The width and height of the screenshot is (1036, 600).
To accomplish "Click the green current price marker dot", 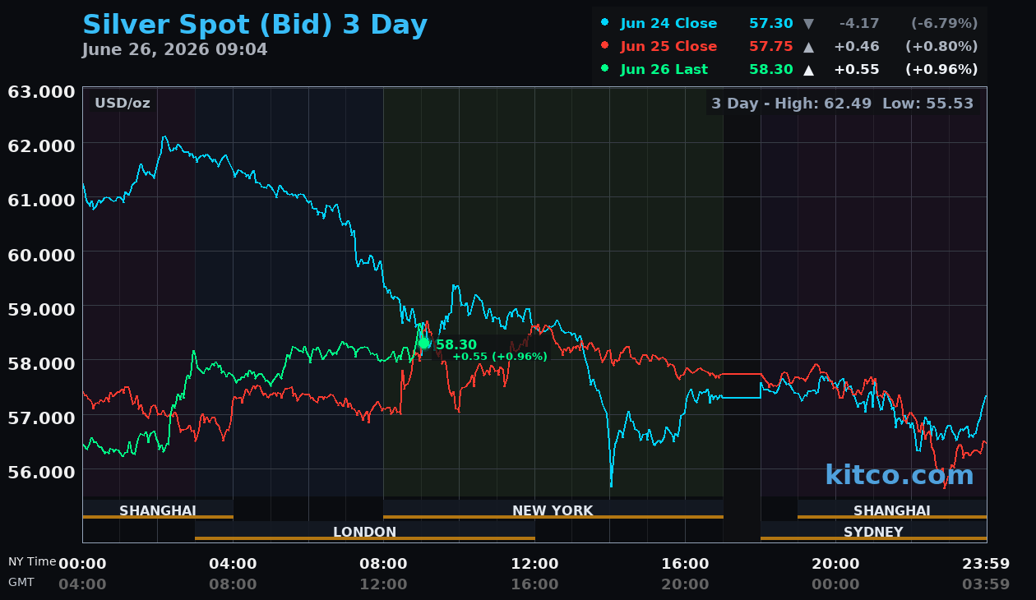I will 424,344.
